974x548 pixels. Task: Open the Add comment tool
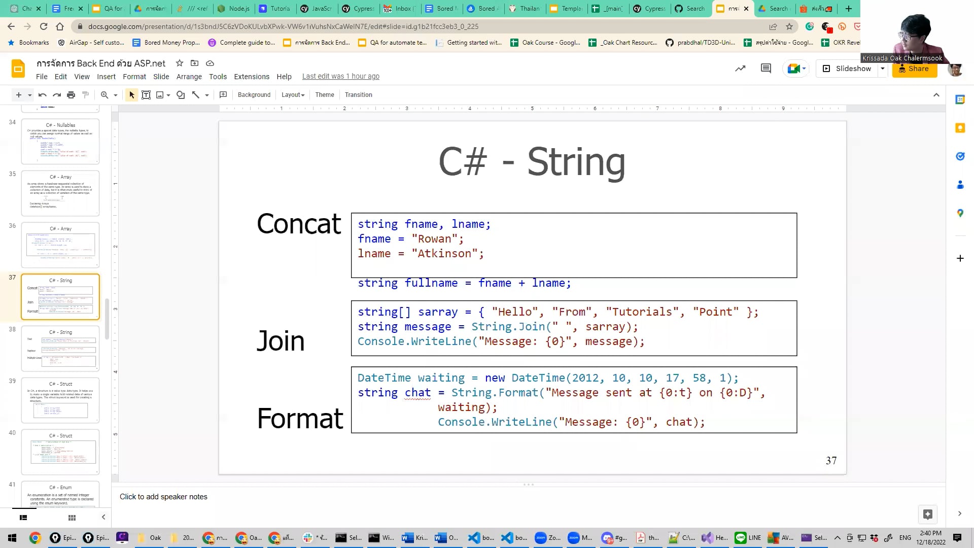pos(223,94)
